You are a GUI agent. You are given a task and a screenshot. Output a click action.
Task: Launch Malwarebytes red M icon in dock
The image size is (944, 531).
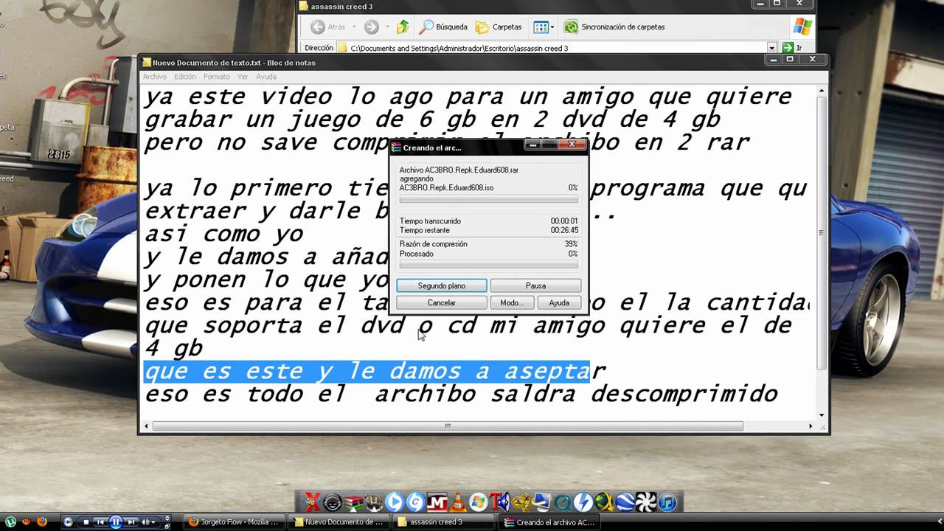437,502
